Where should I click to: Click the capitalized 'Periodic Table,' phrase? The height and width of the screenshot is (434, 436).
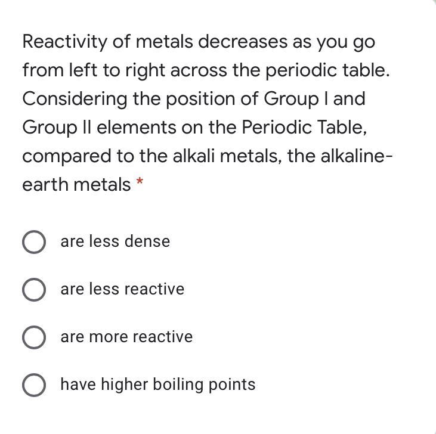(304, 128)
